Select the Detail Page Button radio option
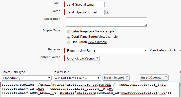Viewport: 181px width, 97px height. 69,37
